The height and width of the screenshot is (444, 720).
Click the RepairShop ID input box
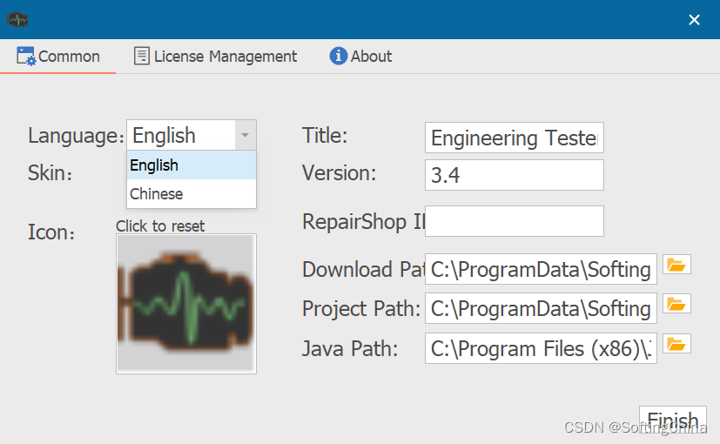pos(514,221)
